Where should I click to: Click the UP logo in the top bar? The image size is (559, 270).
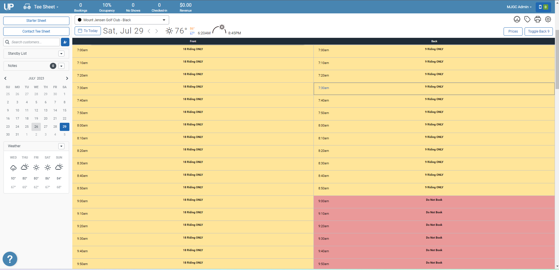[x=8, y=6]
